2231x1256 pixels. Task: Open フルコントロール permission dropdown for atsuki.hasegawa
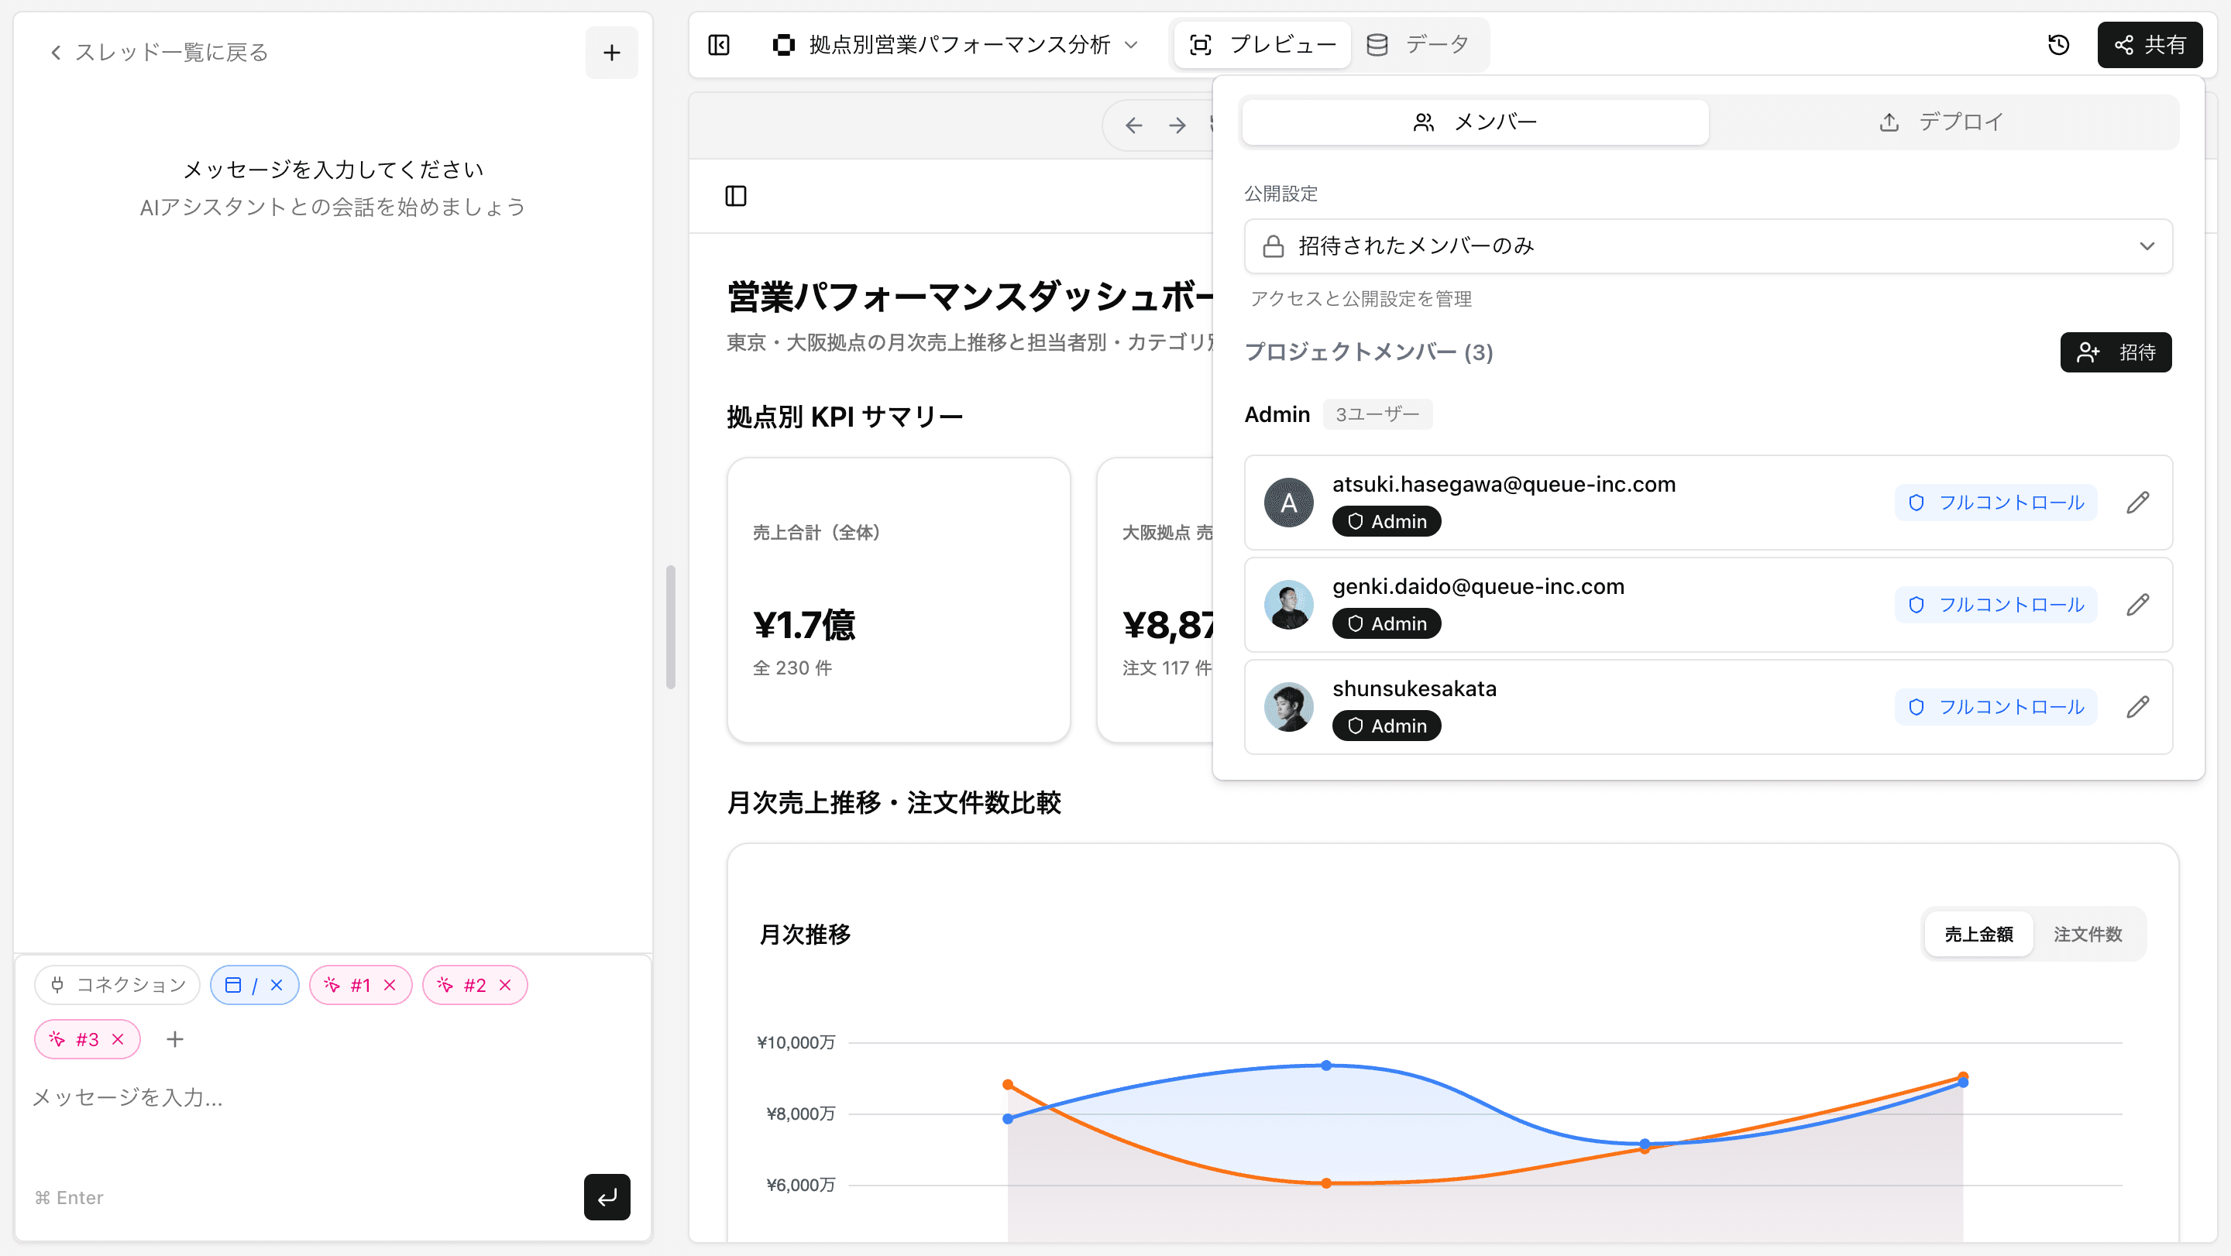coord(1996,502)
